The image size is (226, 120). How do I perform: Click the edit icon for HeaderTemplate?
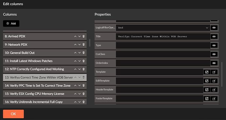click(x=214, y=90)
